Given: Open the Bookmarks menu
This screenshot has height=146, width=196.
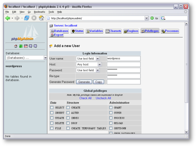Looking at the screenshot, I should point(39,12).
